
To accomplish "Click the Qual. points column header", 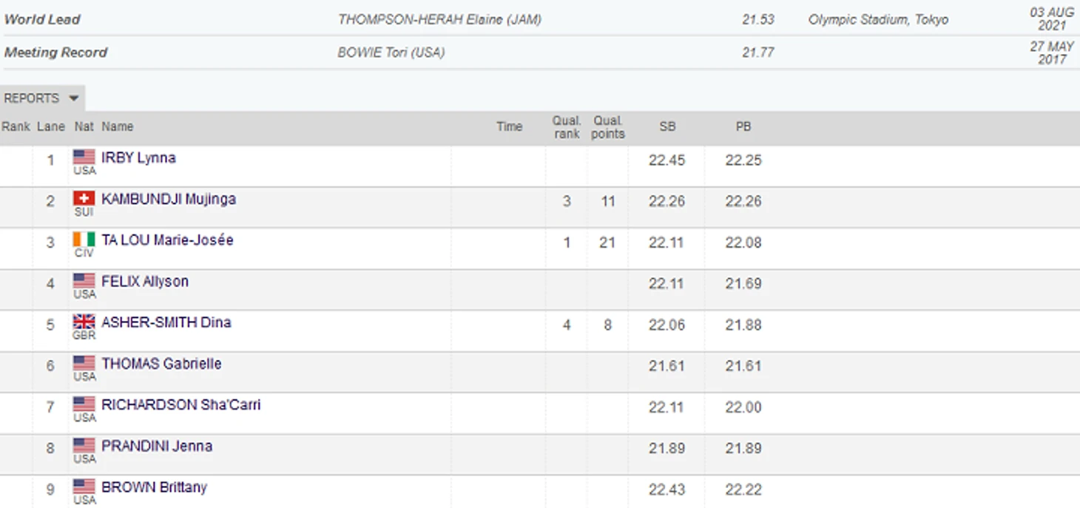I will pyautogui.click(x=608, y=127).
